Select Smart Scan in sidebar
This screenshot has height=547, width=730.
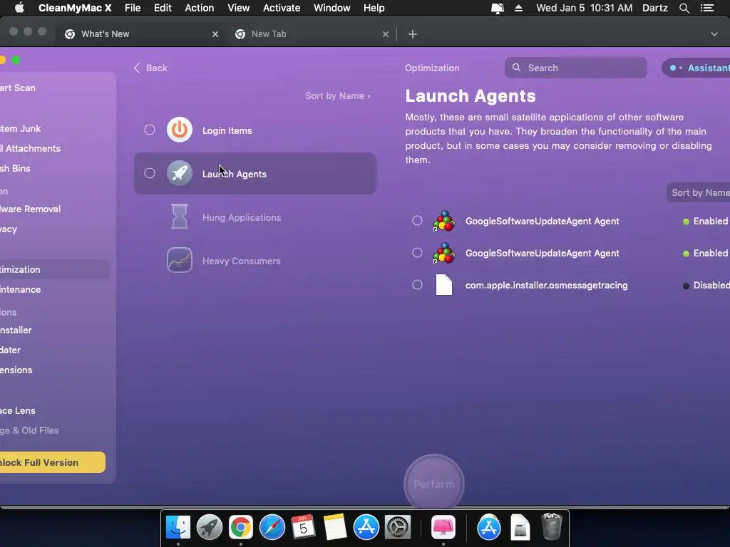click(18, 88)
